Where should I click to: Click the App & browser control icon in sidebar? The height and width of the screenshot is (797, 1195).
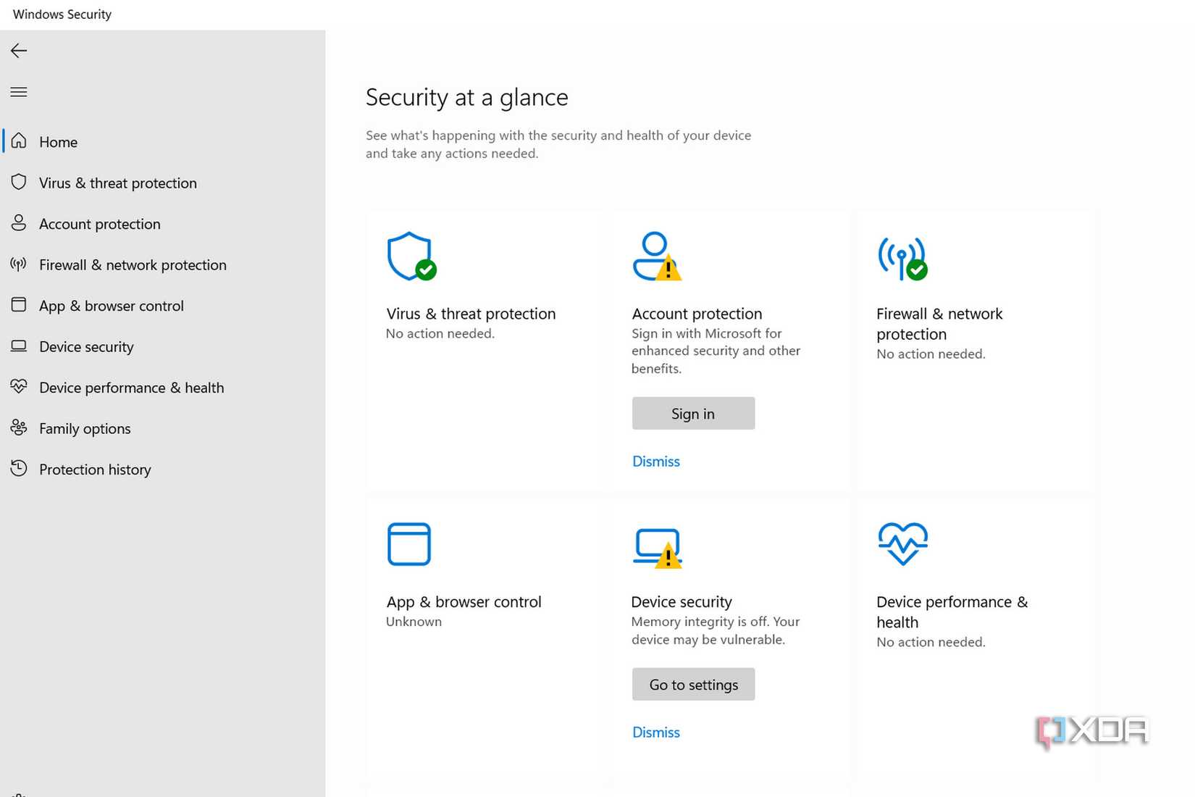(x=20, y=305)
